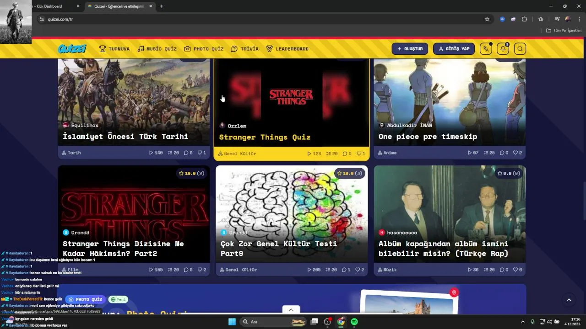Screen dimensions: 586x329
Task: Open the site language translation icon
Action: pyautogui.click(x=486, y=49)
